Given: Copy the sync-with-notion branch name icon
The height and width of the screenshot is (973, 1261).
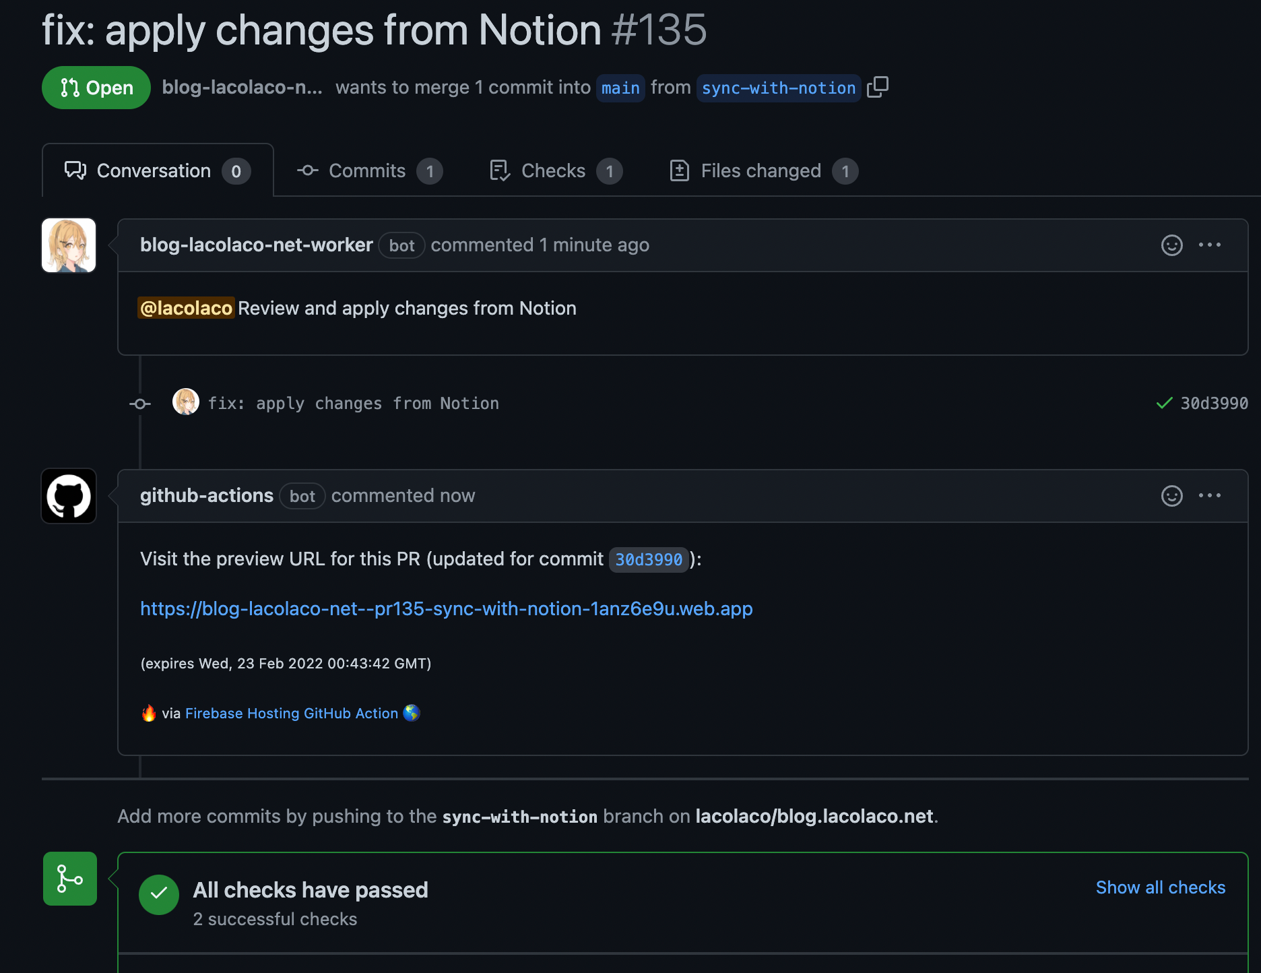Looking at the screenshot, I should [x=878, y=87].
